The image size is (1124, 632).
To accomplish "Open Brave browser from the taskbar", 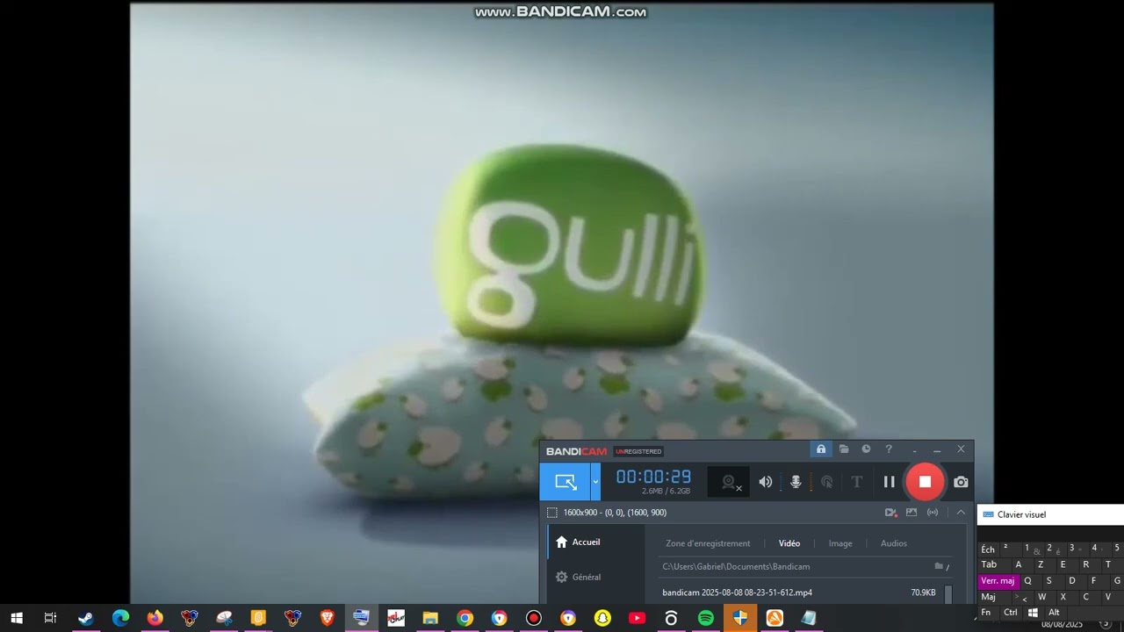I will coord(327,618).
